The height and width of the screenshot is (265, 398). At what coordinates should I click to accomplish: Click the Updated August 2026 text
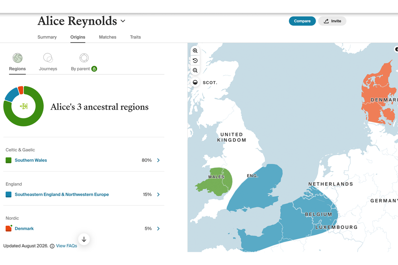tap(25, 246)
